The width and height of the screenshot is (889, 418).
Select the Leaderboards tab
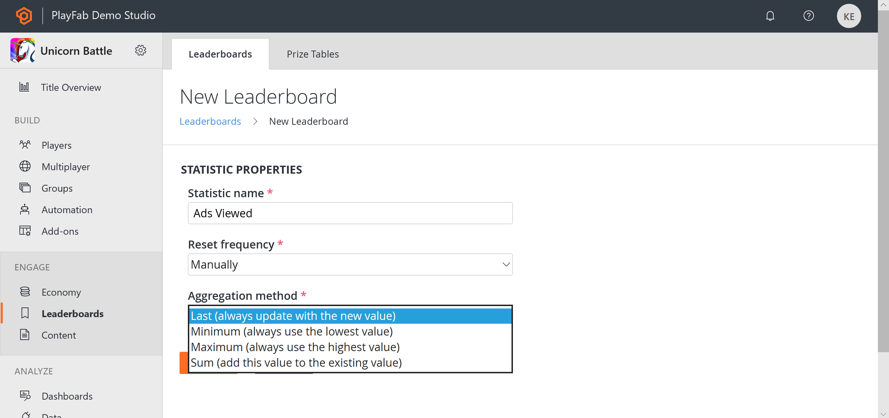[221, 54]
